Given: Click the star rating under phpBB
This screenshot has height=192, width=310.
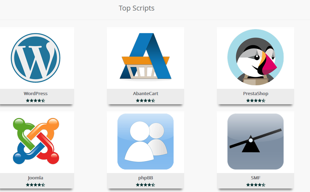Looking at the screenshot, I should click(146, 185).
